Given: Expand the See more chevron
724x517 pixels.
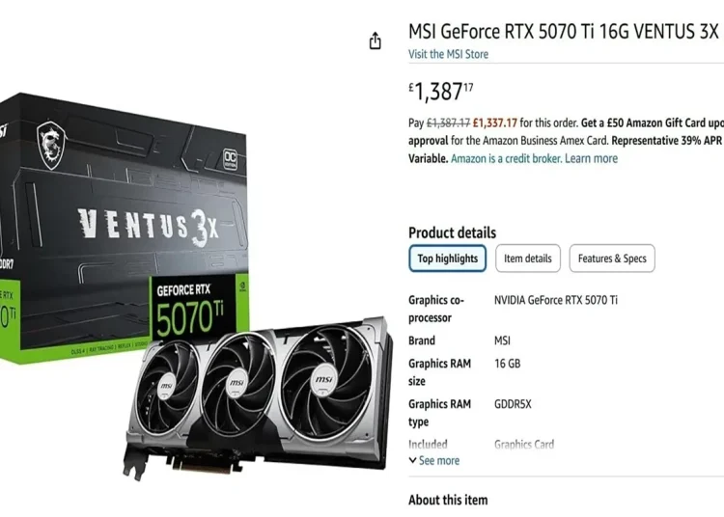Looking at the screenshot, I should point(413,460).
